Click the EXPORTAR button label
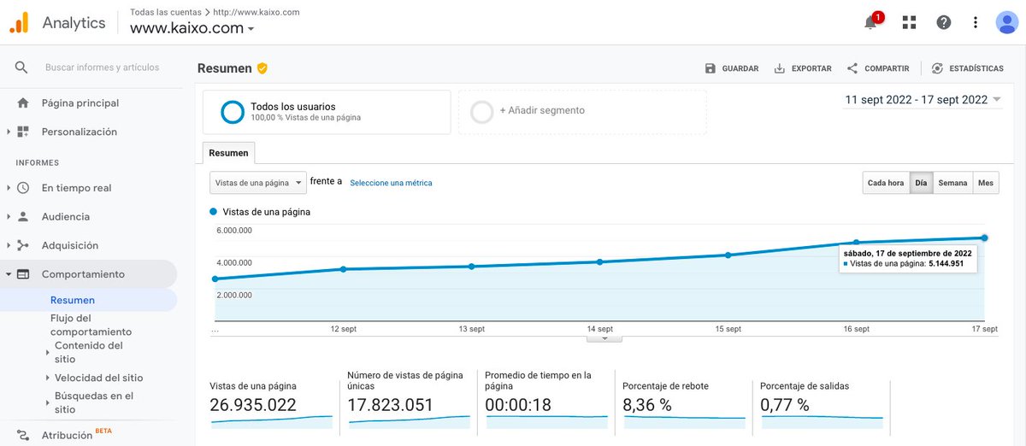The width and height of the screenshot is (1026, 446). [x=811, y=68]
